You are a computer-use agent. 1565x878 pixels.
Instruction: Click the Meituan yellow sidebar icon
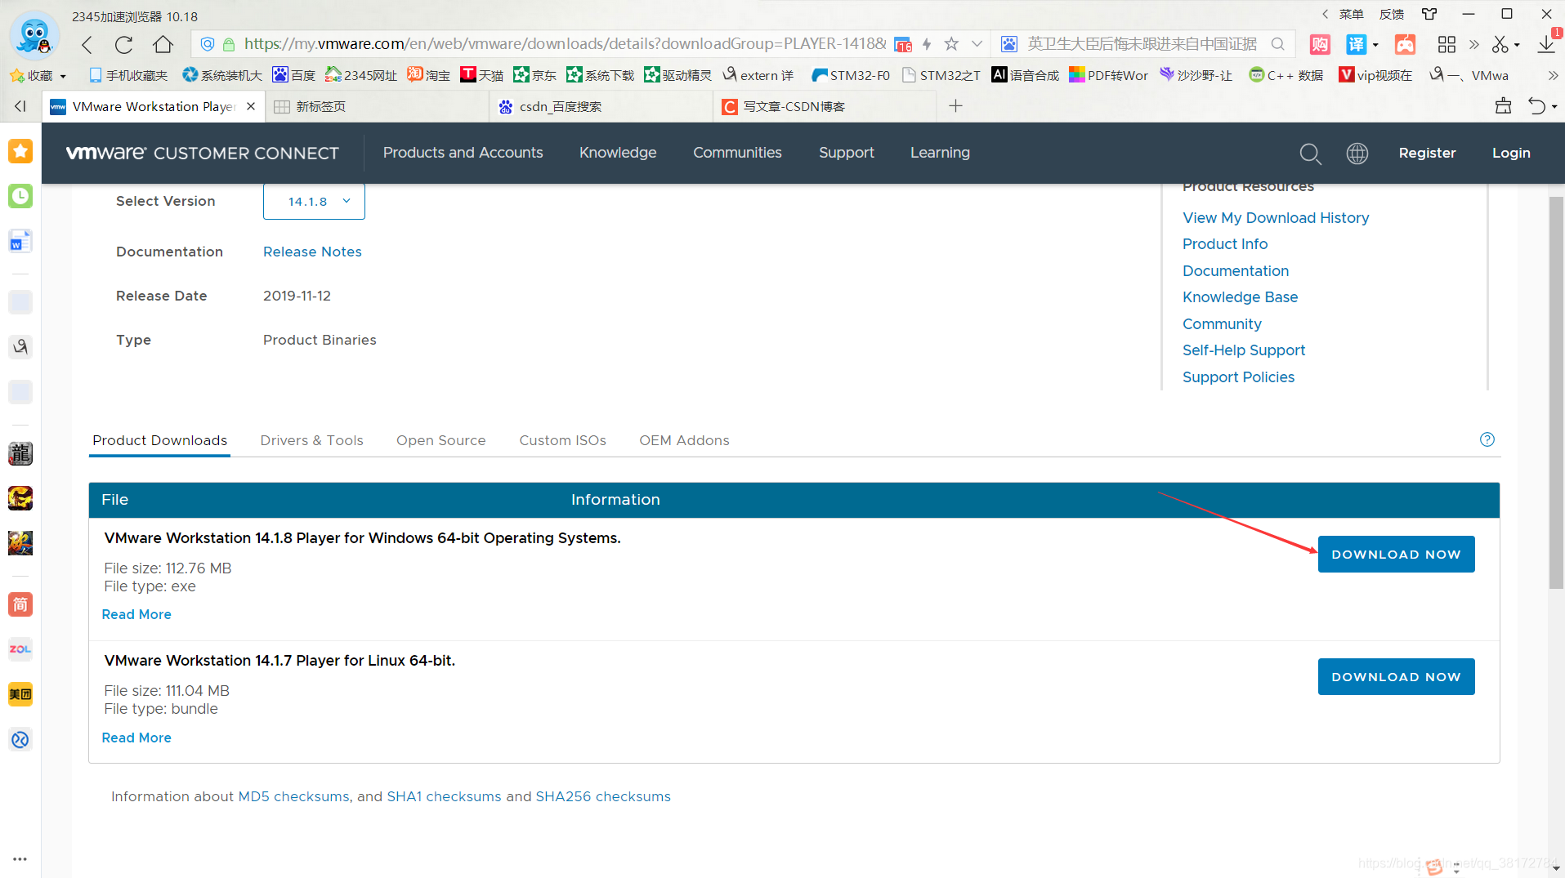20,694
